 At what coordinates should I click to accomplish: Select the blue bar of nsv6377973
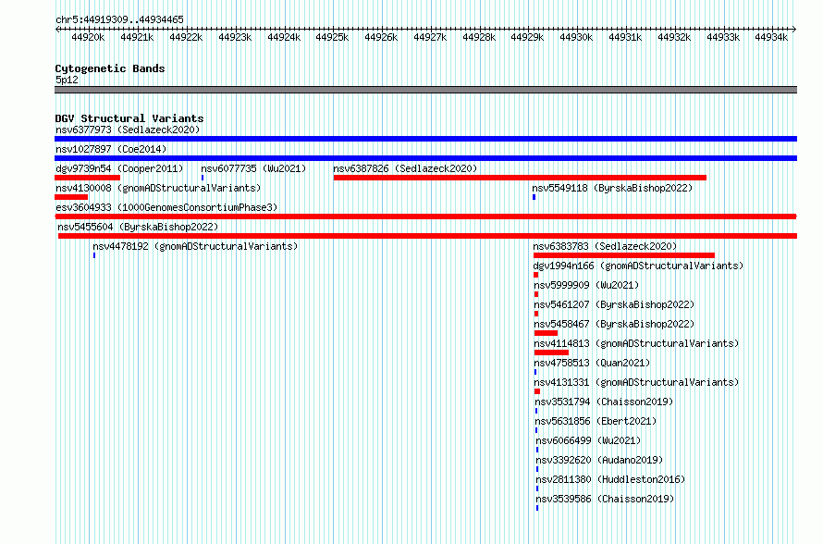pos(425,139)
